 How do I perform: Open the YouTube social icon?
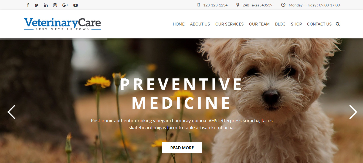[x=76, y=5]
